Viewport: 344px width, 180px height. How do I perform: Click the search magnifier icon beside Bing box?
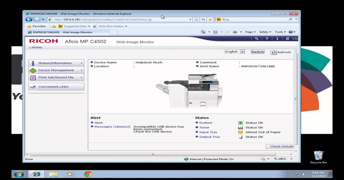click(x=290, y=19)
